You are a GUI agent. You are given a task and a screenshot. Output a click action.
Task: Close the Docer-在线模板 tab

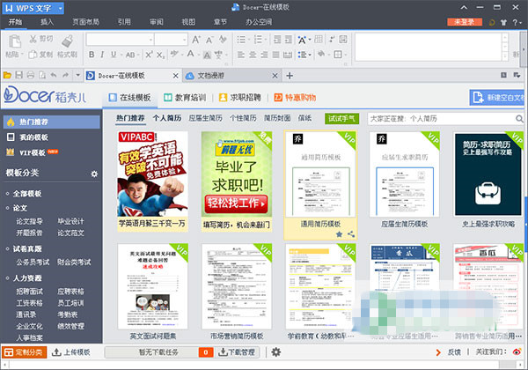[175, 76]
